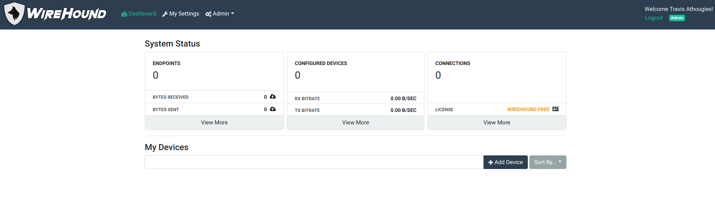Click the cloud download icon for Bytes Received
The height and width of the screenshot is (200, 715).
[273, 97]
